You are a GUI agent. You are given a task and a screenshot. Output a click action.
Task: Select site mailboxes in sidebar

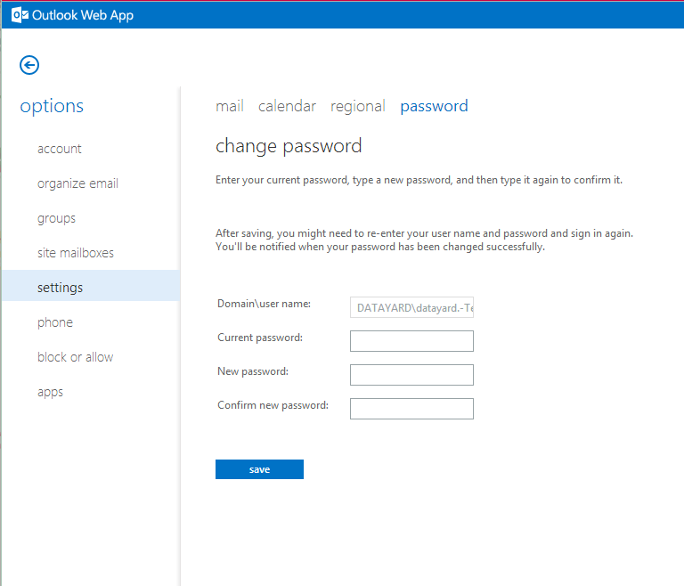(76, 253)
